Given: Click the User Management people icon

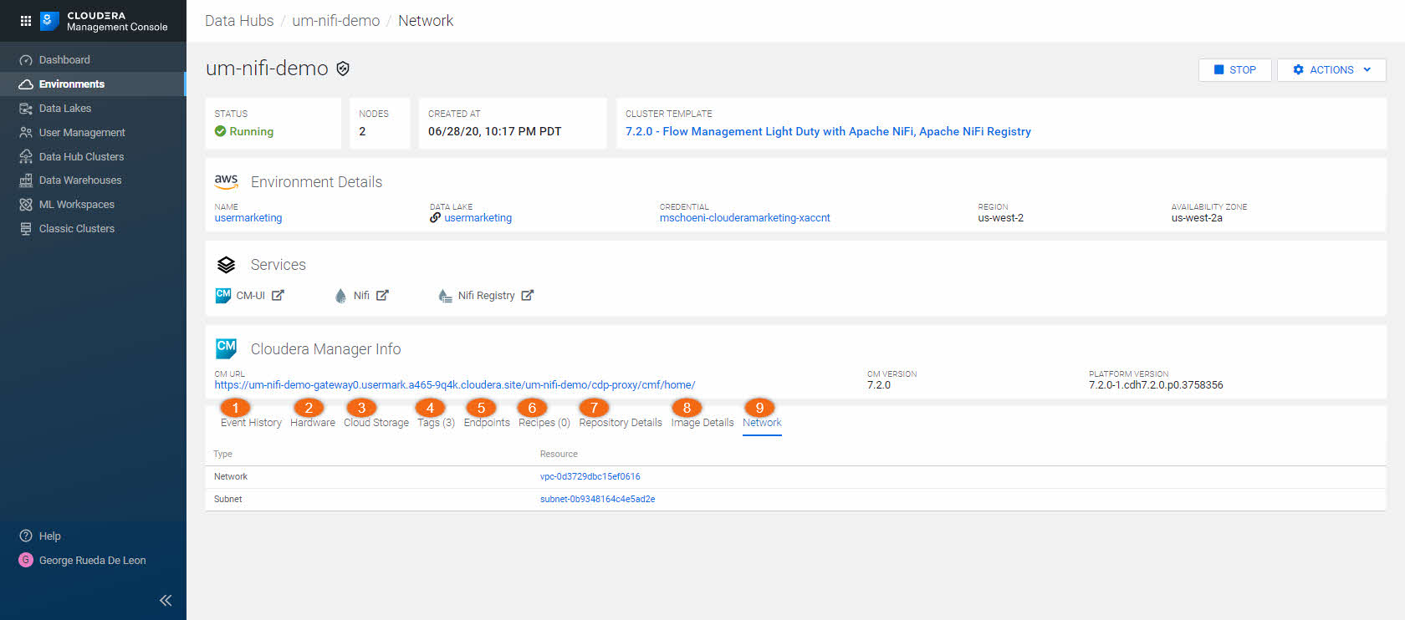Looking at the screenshot, I should coord(26,133).
